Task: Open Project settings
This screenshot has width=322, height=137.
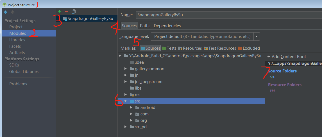Action: 16,27
